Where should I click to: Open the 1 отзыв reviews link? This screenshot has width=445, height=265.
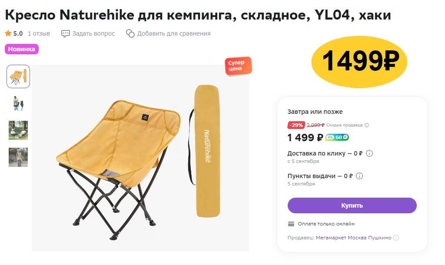39,33
